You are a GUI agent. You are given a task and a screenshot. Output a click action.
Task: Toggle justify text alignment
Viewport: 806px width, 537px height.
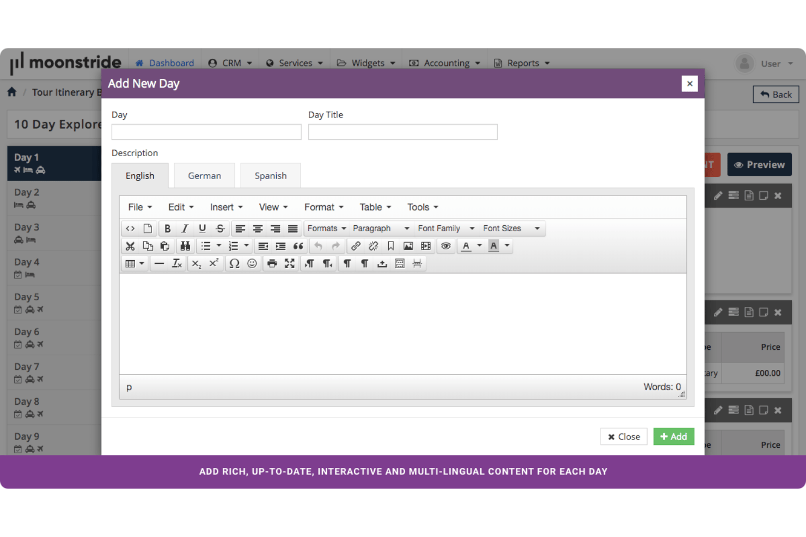point(292,229)
